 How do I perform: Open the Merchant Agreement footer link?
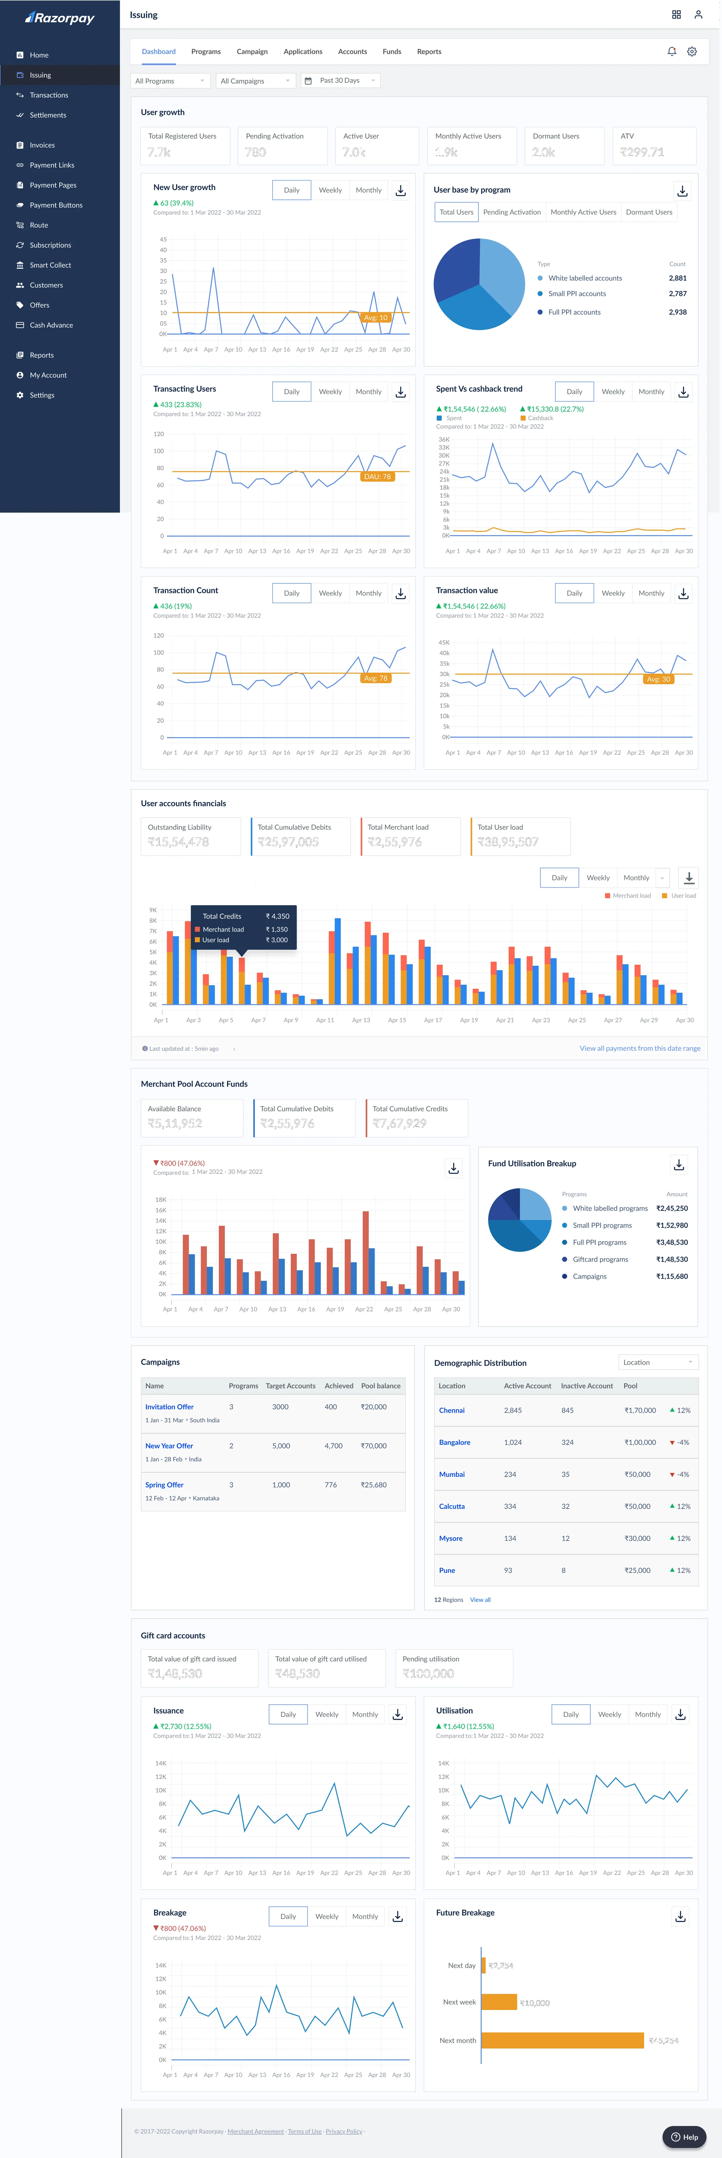(x=255, y=2131)
